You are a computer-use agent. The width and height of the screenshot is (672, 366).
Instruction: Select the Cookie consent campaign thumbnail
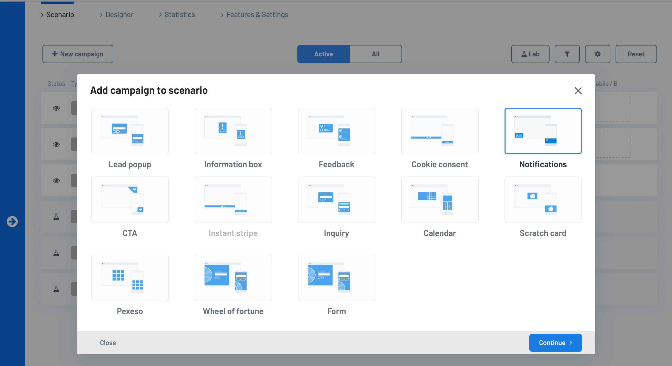[440, 131]
